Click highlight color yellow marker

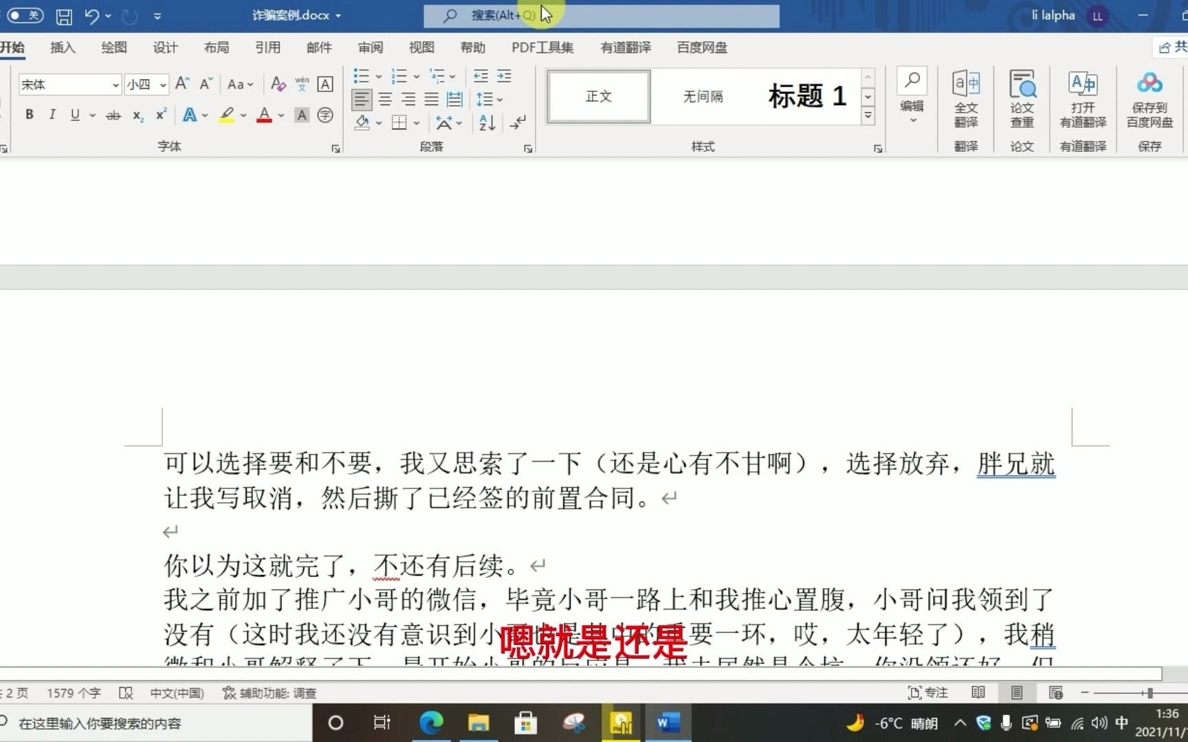pyautogui.click(x=227, y=115)
